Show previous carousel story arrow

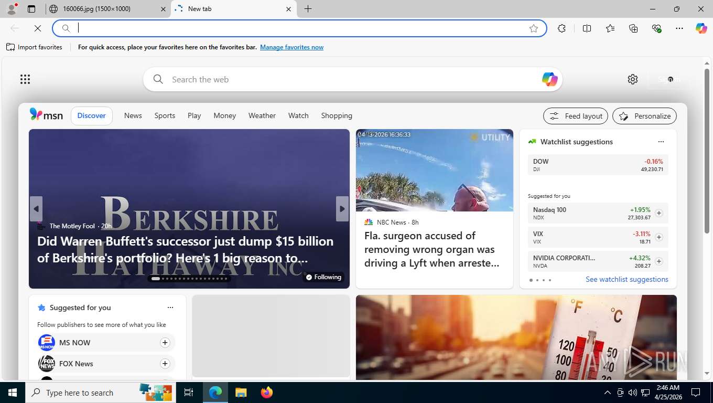pyautogui.click(x=36, y=209)
